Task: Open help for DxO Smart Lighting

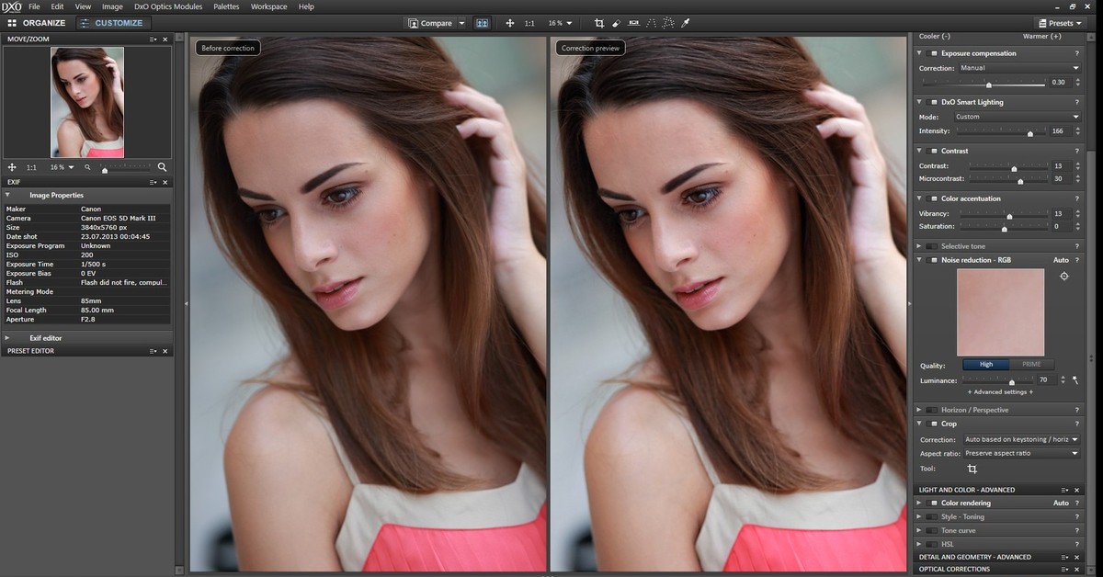Action: click(1076, 102)
